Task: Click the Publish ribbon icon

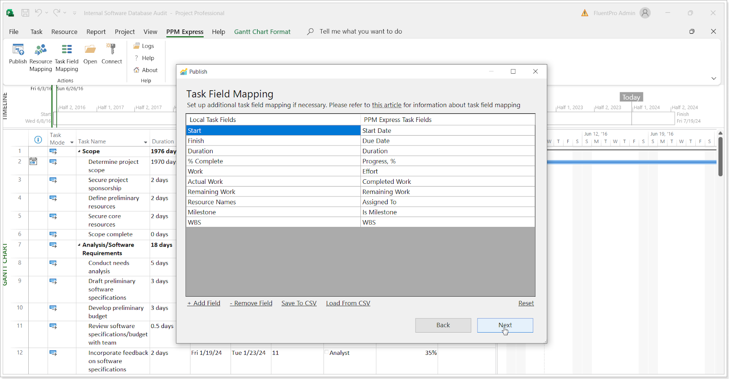Action: click(x=18, y=49)
